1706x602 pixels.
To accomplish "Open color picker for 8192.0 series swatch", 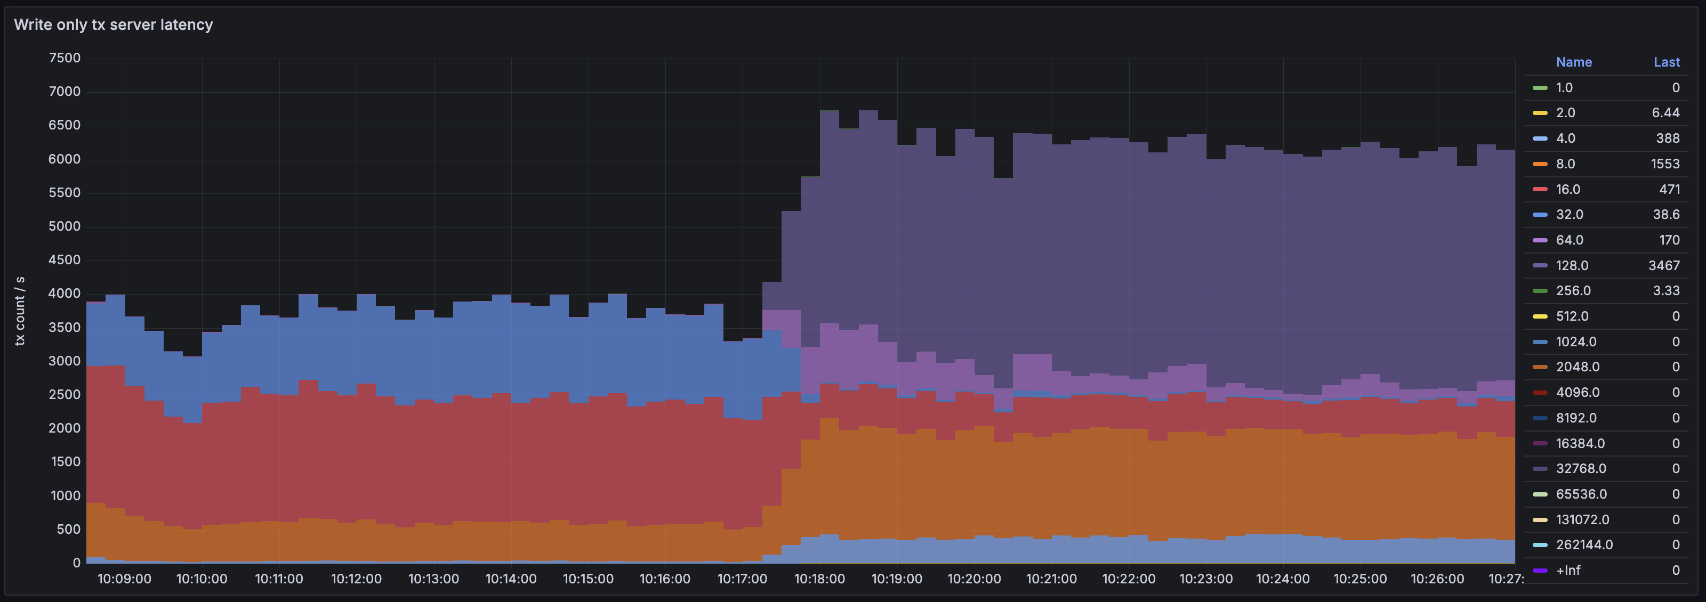I will pyautogui.click(x=1540, y=418).
